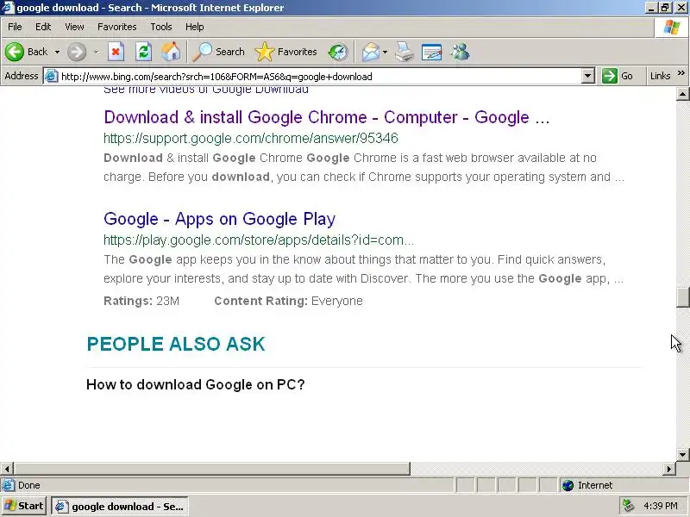Click the status bar page icon

[8, 485]
